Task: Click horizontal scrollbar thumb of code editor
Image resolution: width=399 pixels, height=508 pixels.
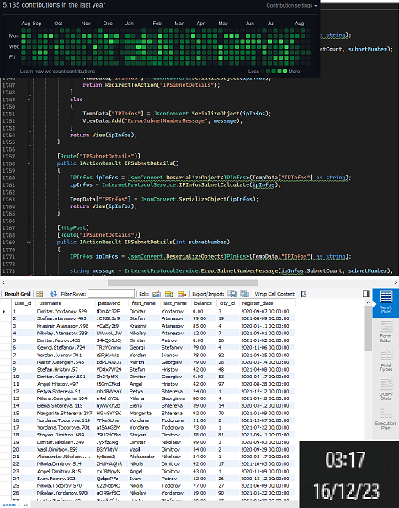Action: 183,282
